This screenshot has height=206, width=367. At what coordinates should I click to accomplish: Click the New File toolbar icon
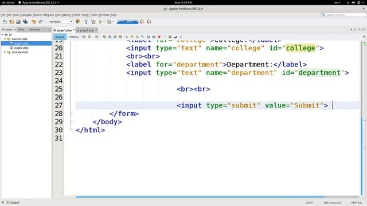[5, 22]
